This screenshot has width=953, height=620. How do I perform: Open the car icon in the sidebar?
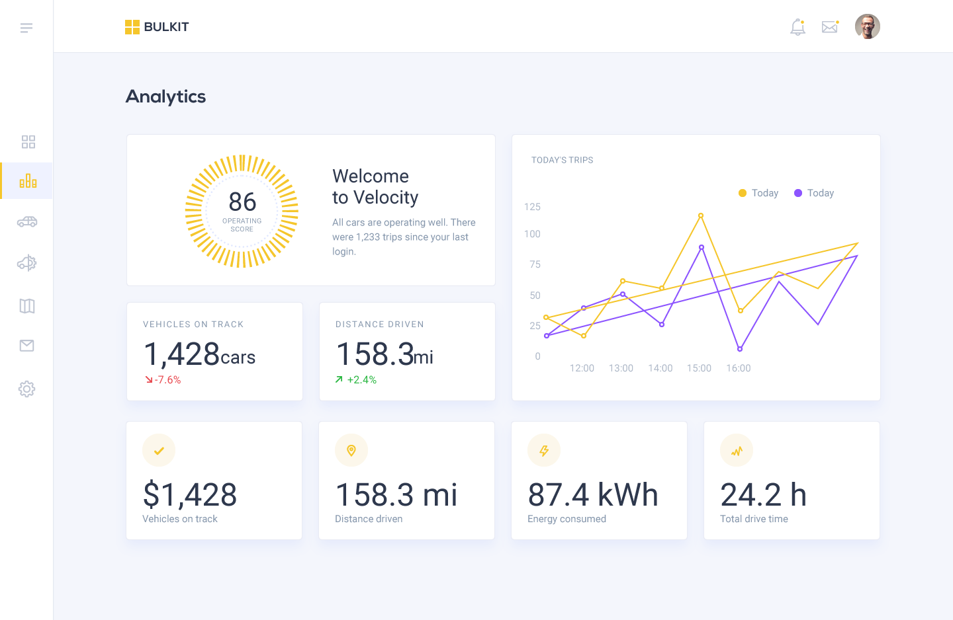(27, 222)
